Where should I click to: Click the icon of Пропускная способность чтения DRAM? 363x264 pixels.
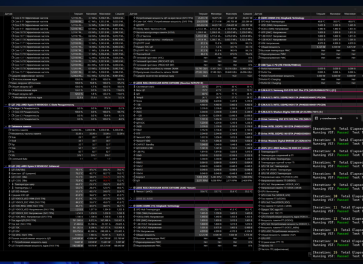[134, 68]
